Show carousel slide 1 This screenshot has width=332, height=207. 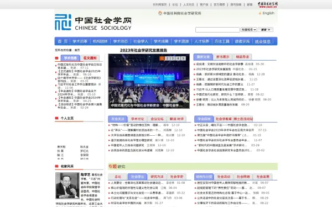pyautogui.click(x=162, y=59)
